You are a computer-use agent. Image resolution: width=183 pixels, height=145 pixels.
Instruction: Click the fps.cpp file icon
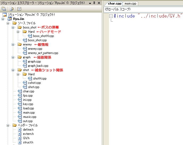coord(20,95)
